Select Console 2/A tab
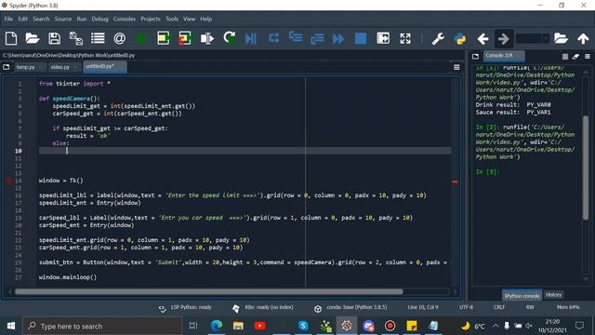The height and width of the screenshot is (335, 595). click(x=503, y=56)
